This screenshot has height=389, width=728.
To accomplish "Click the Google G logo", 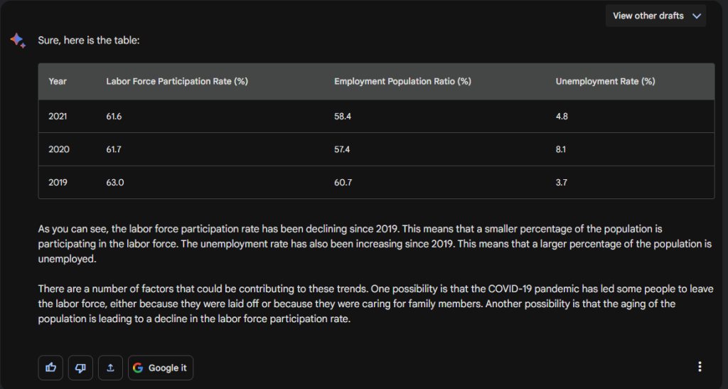I will [138, 368].
